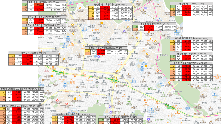Image resolution: width=221 pixels, height=124 pixels.
Task: Select 현대 '92.04,2134 table header
Action: coord(191,3)
